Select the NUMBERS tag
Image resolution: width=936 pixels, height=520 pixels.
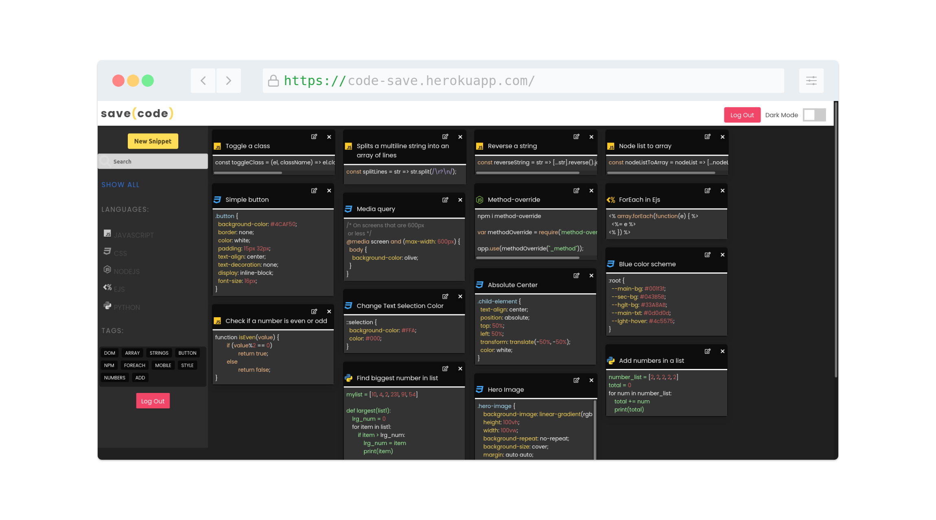point(115,377)
